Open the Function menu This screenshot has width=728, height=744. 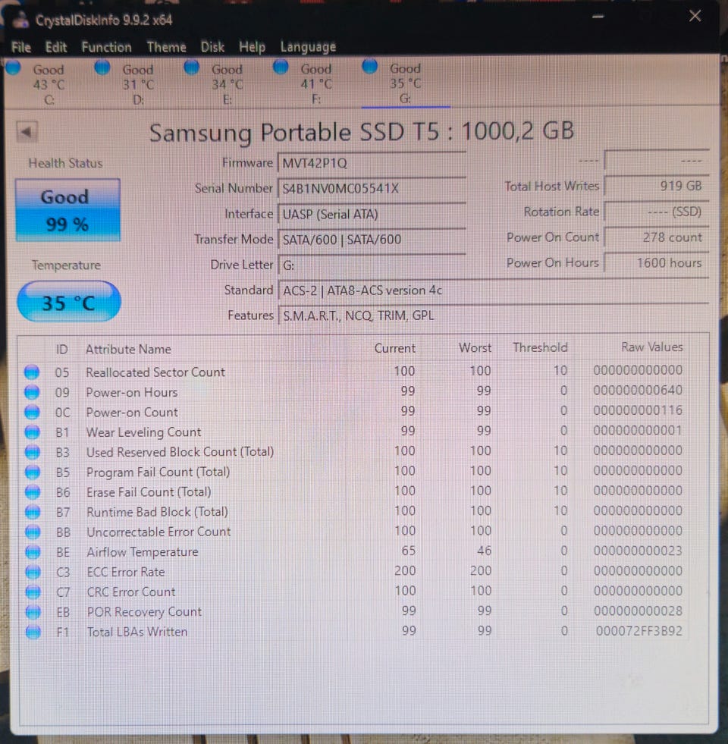coord(106,47)
